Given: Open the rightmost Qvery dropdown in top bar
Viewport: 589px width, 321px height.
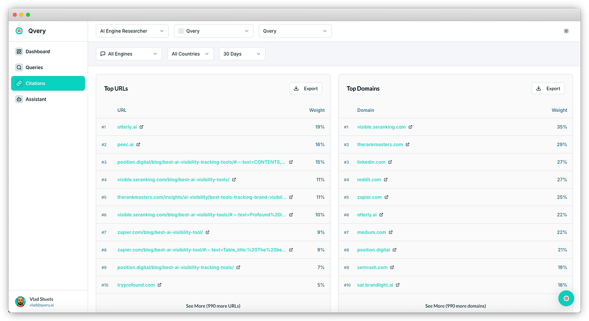Looking at the screenshot, I should (x=295, y=31).
